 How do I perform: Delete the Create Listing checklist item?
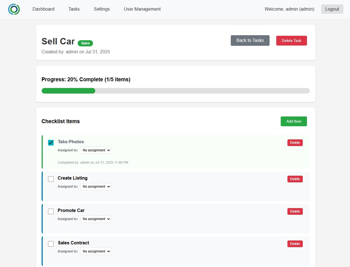click(295, 179)
